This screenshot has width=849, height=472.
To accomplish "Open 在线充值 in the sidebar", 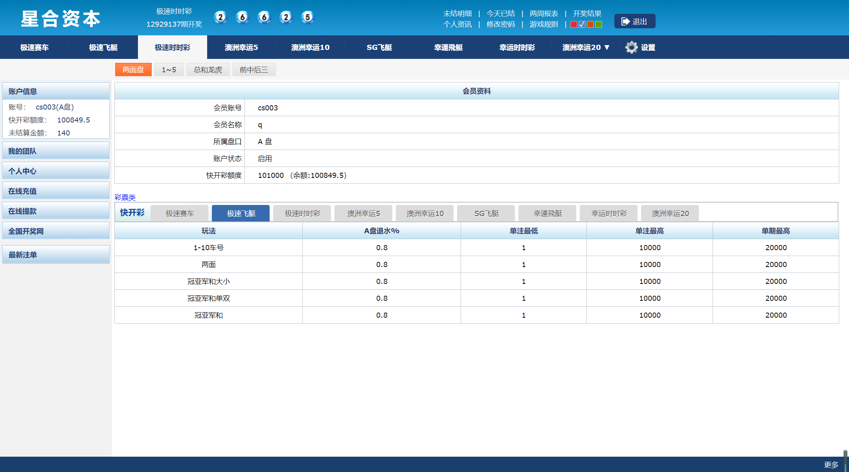I will 56,191.
